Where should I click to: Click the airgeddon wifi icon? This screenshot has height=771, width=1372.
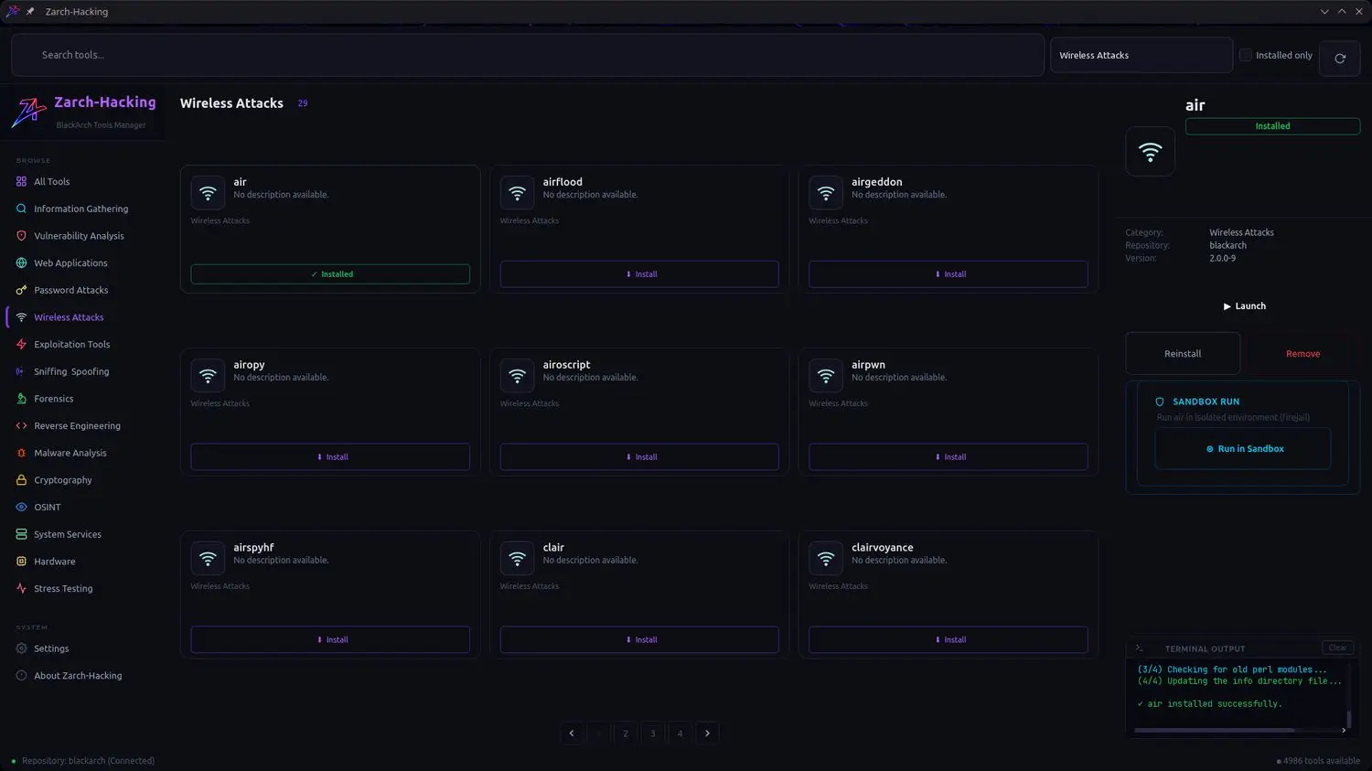tap(826, 194)
